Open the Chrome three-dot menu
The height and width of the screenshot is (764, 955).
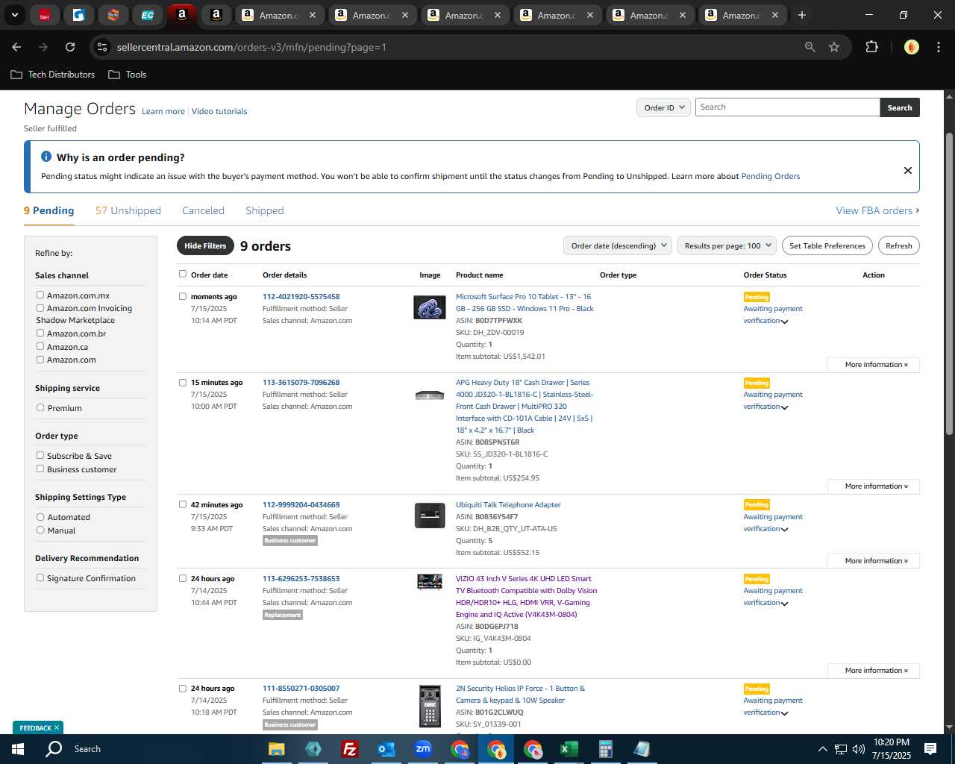tap(938, 47)
